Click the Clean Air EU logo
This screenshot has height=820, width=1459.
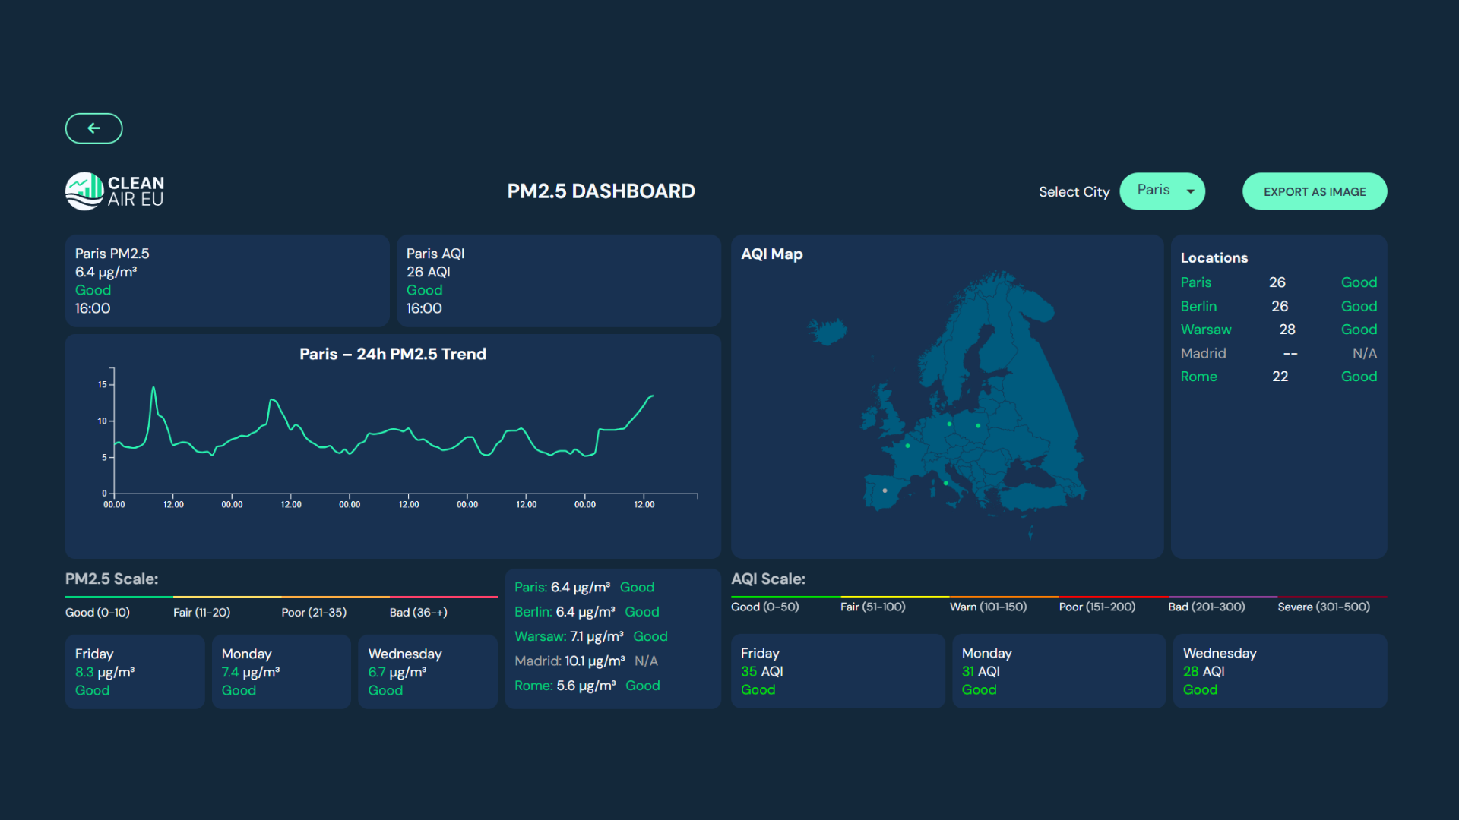click(x=115, y=191)
